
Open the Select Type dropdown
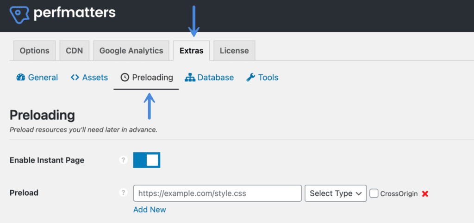coord(336,193)
